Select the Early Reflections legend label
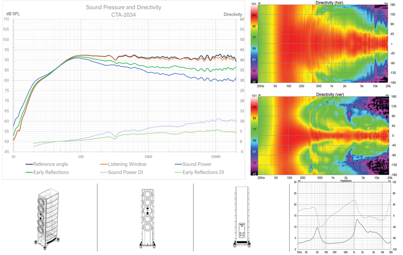The height and width of the screenshot is (255, 403). (x=47, y=172)
